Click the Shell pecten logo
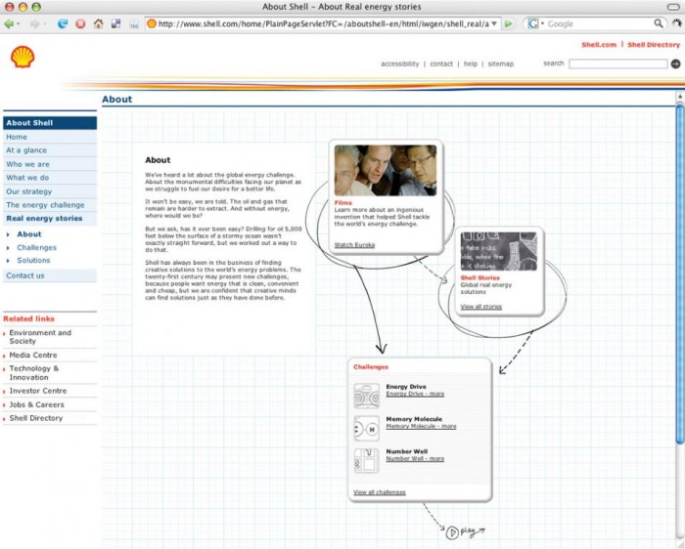The width and height of the screenshot is (685, 549). pos(23,57)
